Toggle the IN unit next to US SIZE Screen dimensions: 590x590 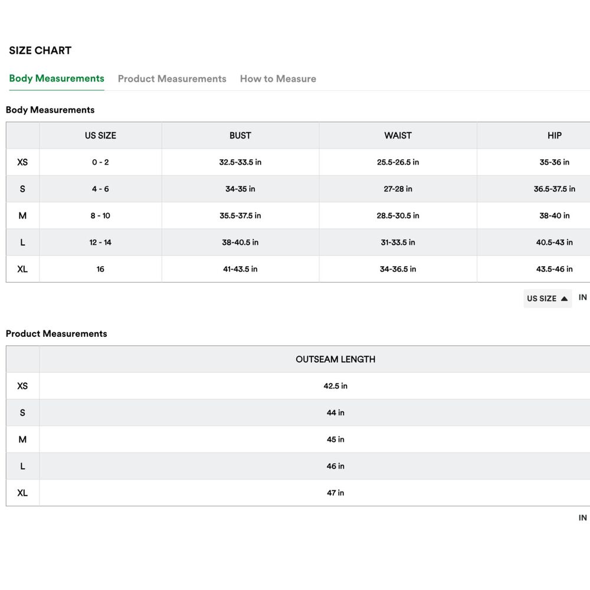(x=582, y=297)
